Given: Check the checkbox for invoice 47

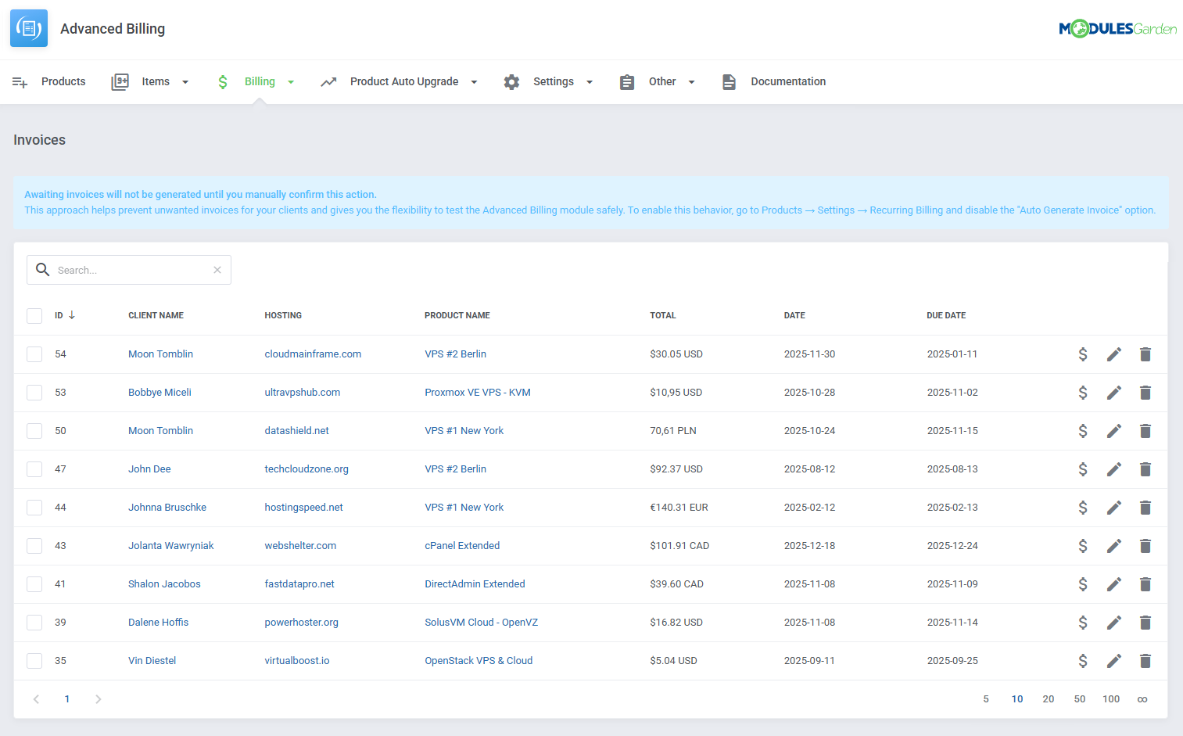Looking at the screenshot, I should pyautogui.click(x=34, y=469).
